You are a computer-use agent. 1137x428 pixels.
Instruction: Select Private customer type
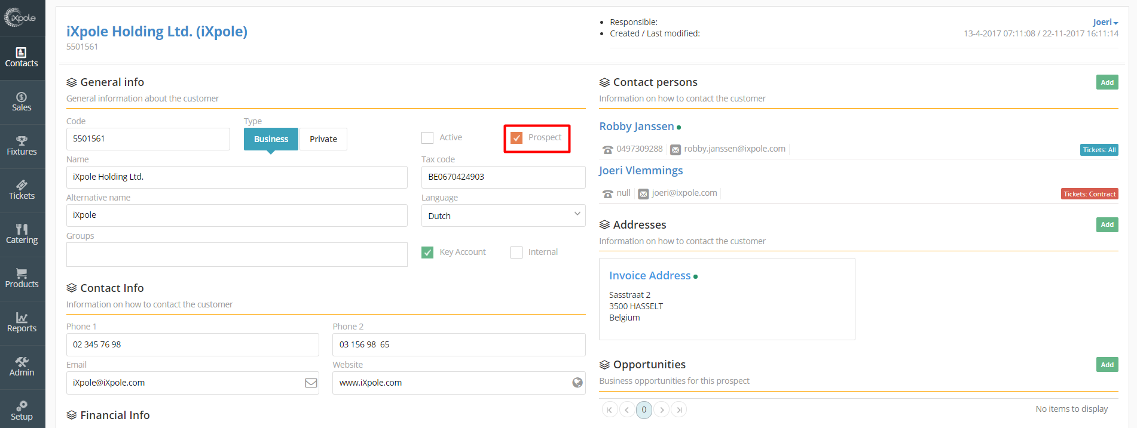click(323, 139)
